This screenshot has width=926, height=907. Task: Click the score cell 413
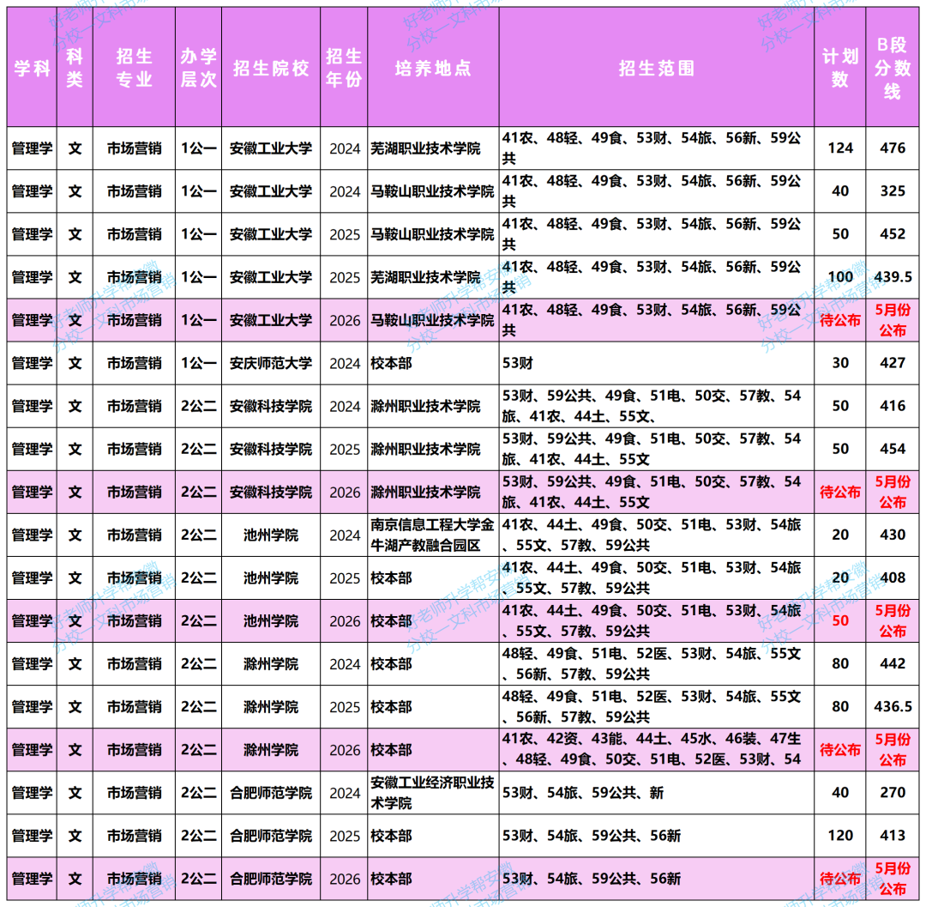[893, 836]
